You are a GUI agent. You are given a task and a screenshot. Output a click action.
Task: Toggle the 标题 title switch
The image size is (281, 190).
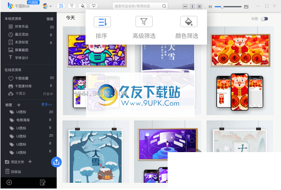(x=264, y=19)
